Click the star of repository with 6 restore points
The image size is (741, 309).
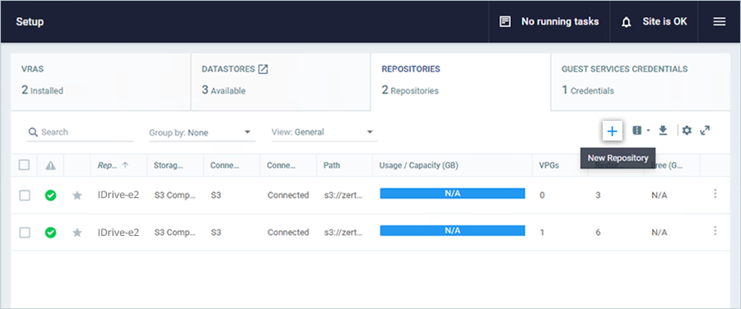pyautogui.click(x=77, y=232)
